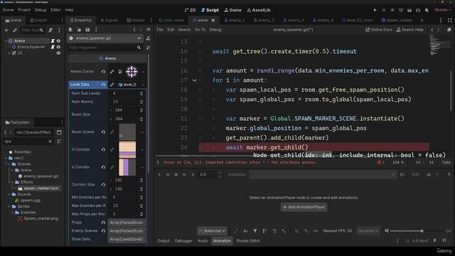Click the H Corridor scene thumbnail
The height and width of the screenshot is (256, 455).
[127, 150]
